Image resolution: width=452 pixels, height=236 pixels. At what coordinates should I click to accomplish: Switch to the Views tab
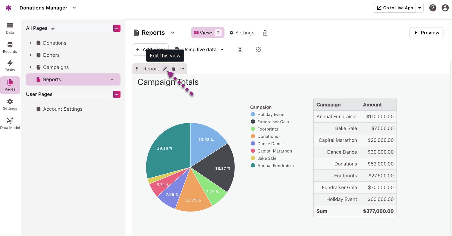(x=208, y=33)
